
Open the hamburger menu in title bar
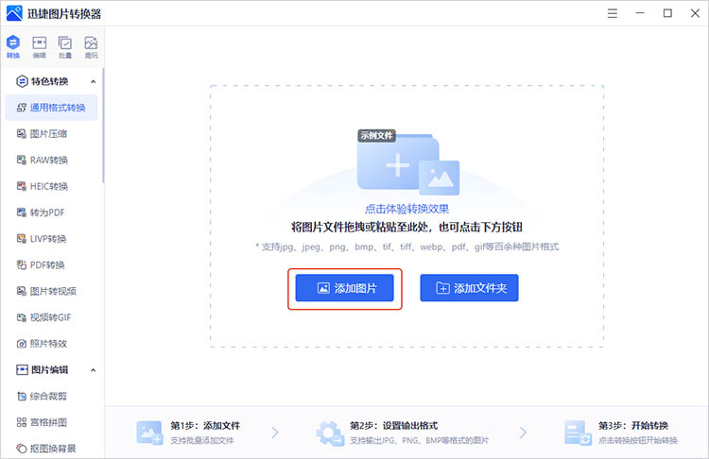[613, 13]
